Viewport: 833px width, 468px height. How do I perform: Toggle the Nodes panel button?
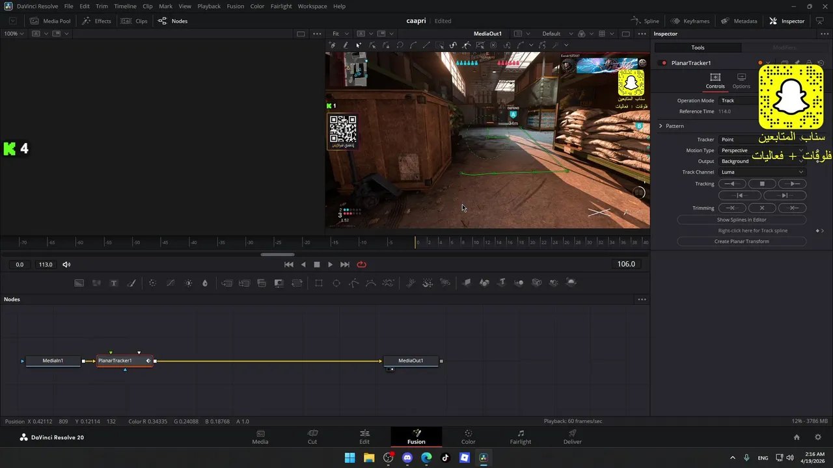click(x=172, y=21)
